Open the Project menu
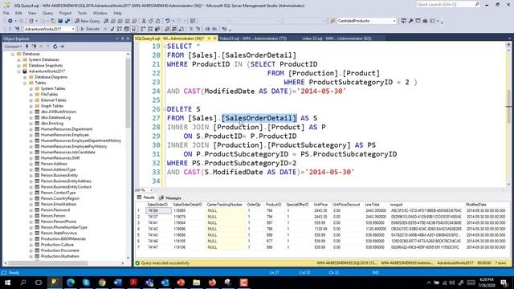Viewport: 514px width, 289px height. [65, 13]
